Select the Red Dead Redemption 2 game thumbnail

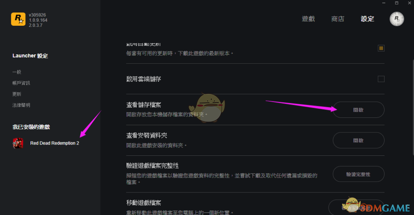(x=18, y=143)
